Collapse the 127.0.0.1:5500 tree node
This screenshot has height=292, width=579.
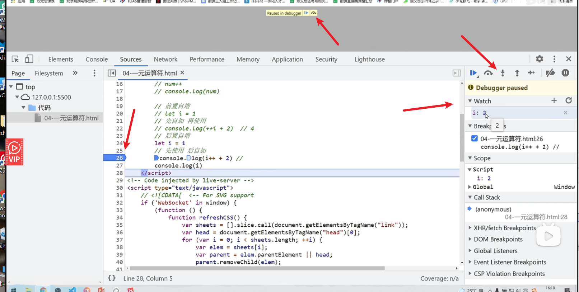17,97
